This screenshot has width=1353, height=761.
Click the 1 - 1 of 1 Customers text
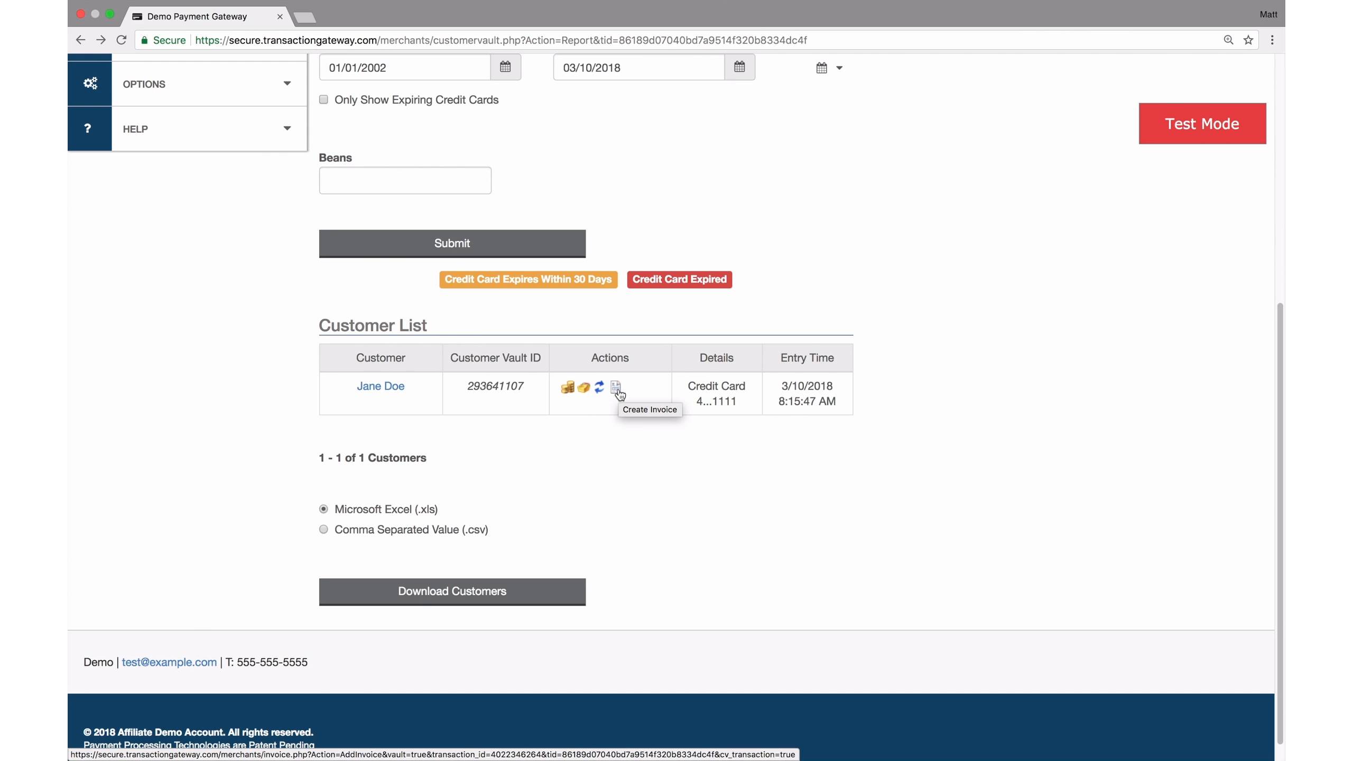point(373,458)
